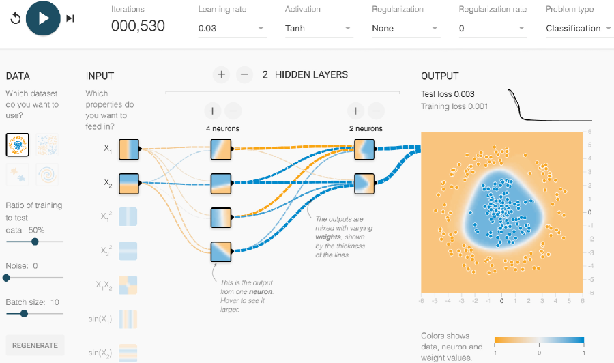The image size is (614, 363).
Task: Select the circle dataset thumbnail
Action: 17,145
